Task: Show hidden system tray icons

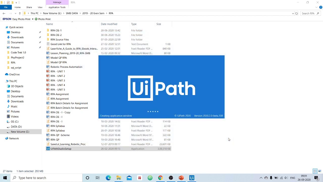Action: pyautogui.click(x=261, y=178)
